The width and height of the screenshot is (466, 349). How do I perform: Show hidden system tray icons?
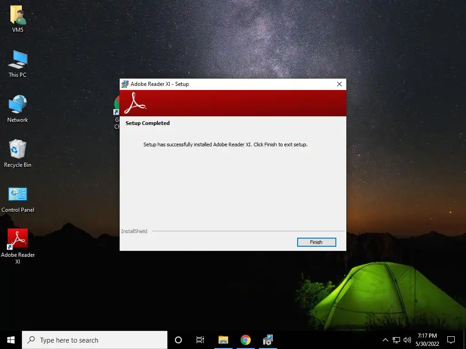[385, 340]
